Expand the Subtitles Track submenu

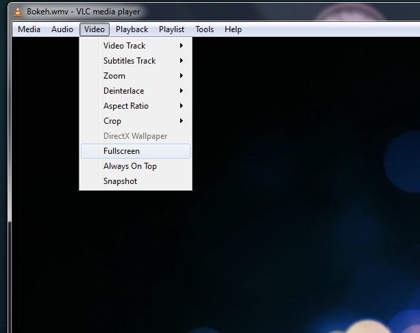136,61
